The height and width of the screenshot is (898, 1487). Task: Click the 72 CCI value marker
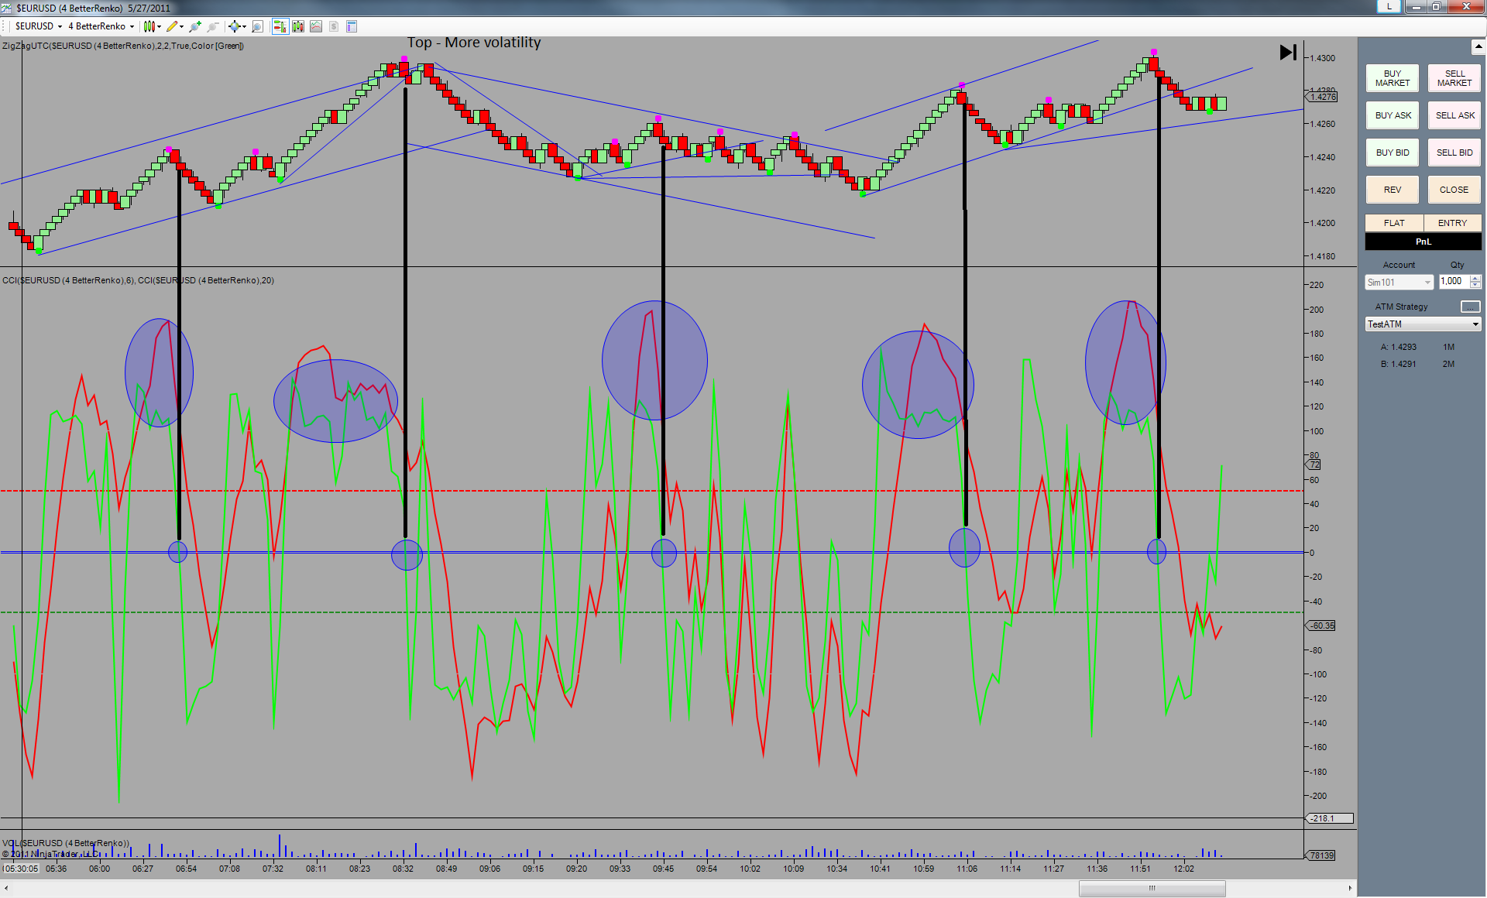point(1314,464)
